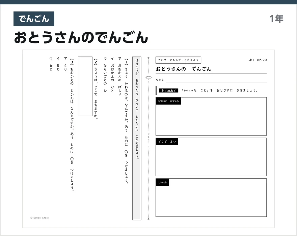
Task: Click question (1) きょう かわるのは text
Action: (126, 121)
